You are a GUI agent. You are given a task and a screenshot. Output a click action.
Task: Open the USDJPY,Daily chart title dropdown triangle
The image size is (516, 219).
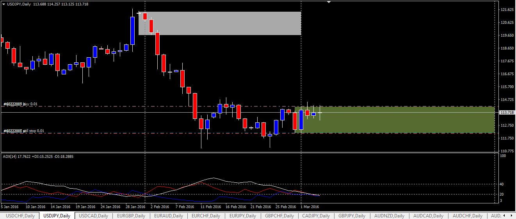tap(4, 4)
